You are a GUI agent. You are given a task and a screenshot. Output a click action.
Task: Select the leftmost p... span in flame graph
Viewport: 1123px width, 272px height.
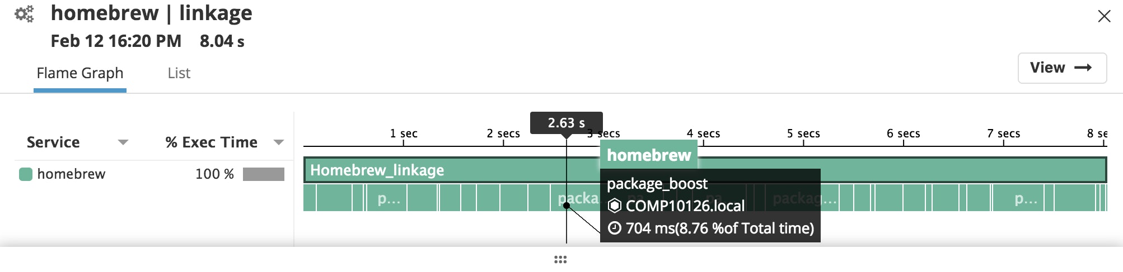[x=387, y=198]
